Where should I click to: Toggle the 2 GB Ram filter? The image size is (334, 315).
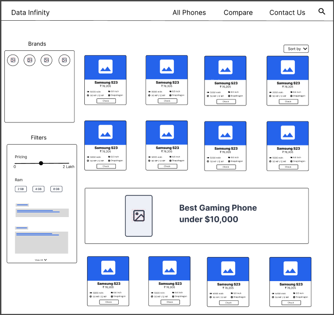[x=21, y=189]
